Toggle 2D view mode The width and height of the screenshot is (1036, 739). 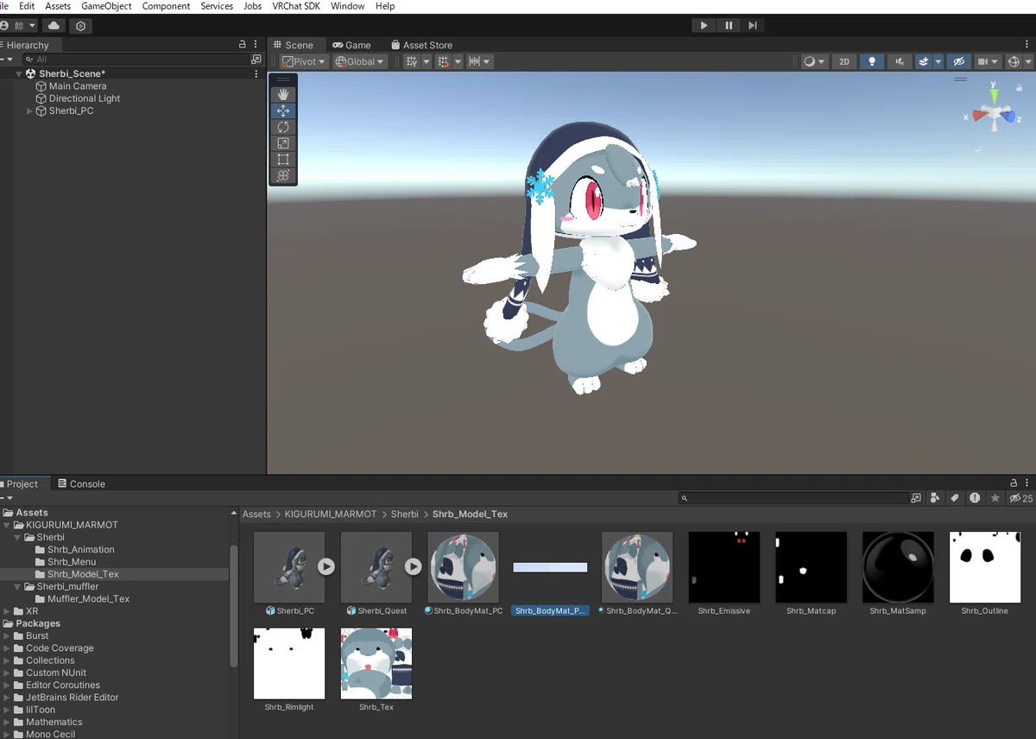[x=844, y=61]
